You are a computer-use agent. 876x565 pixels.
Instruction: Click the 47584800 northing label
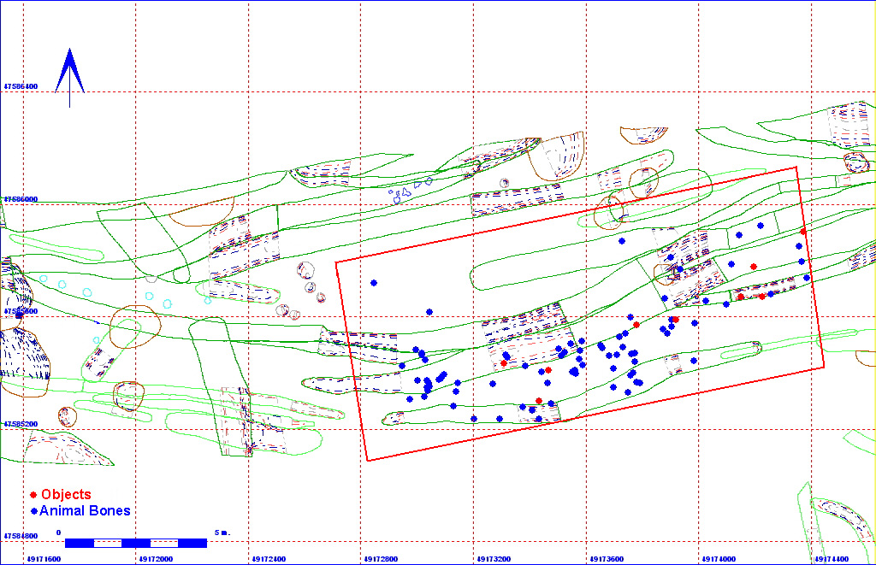tap(21, 536)
